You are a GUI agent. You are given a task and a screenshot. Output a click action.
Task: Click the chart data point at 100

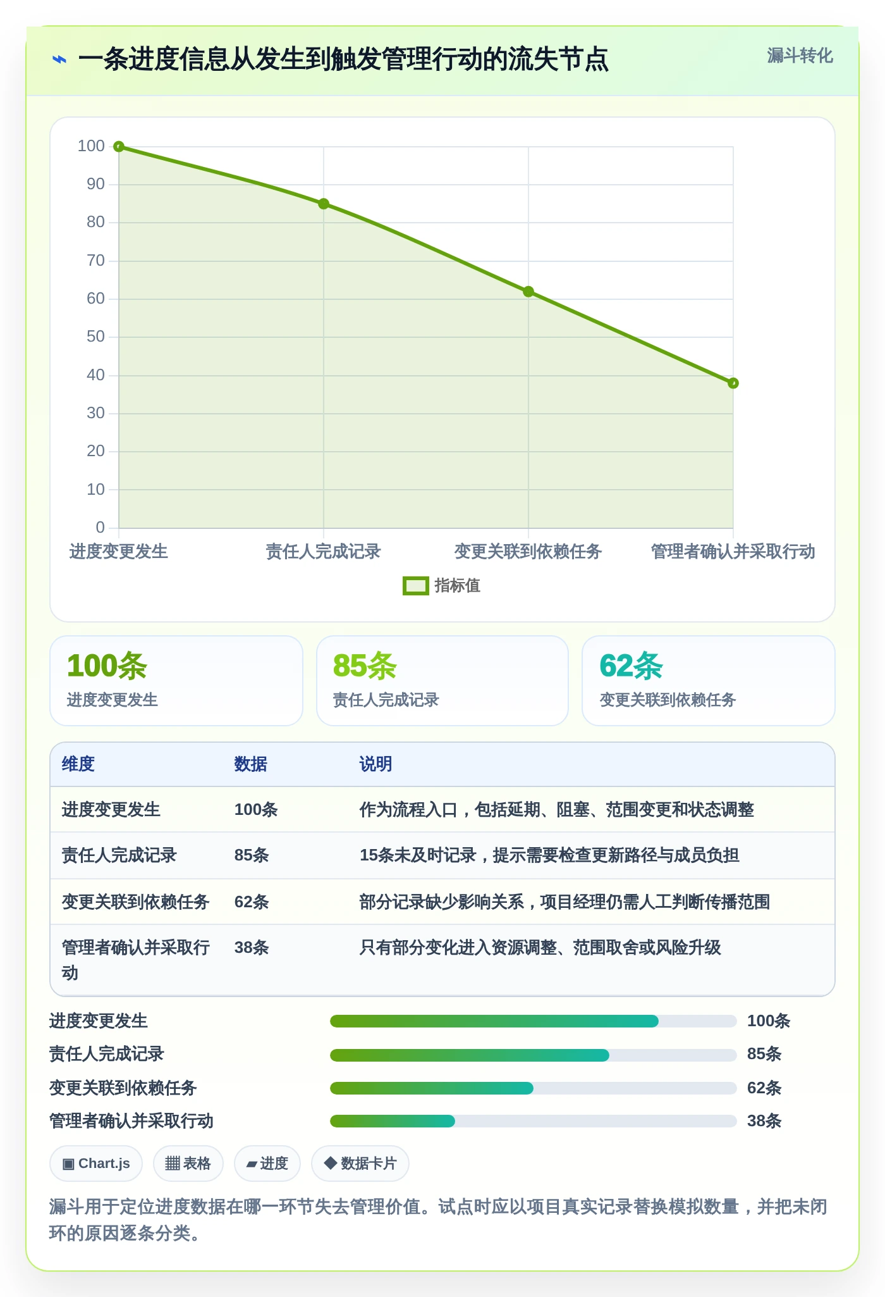[119, 147]
